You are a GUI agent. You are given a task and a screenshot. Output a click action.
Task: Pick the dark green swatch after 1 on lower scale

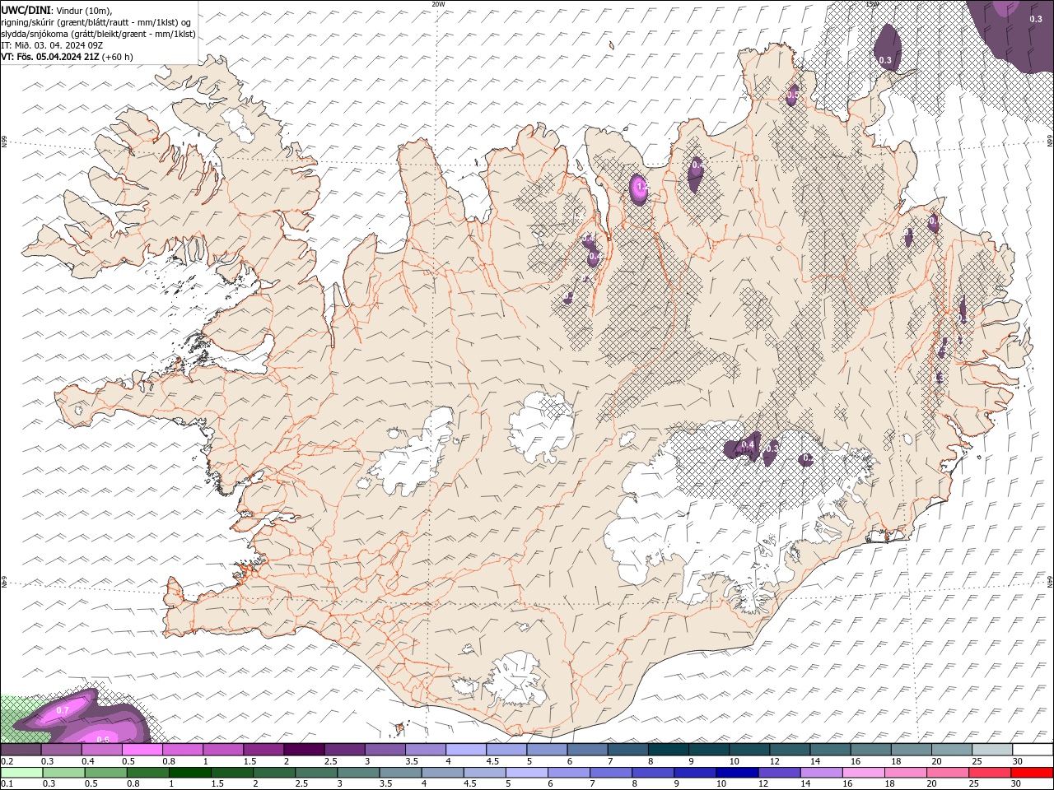189,773
